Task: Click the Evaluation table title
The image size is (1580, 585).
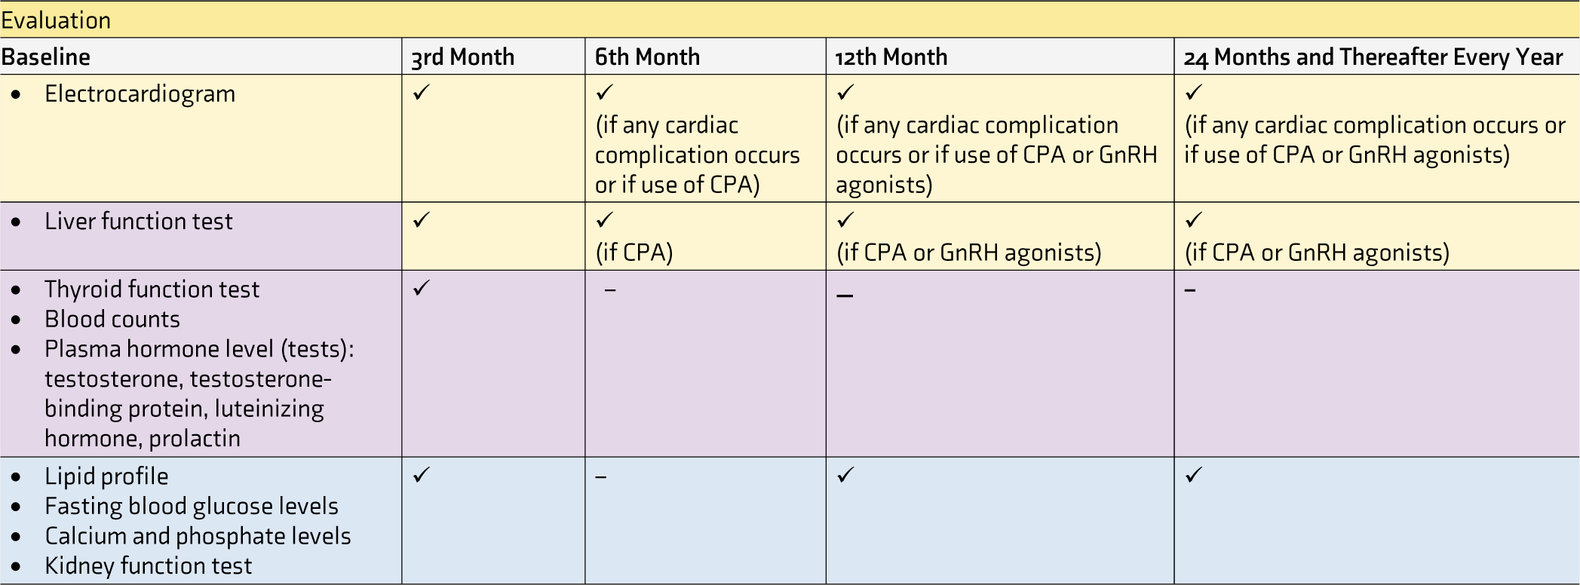Action: [x=56, y=20]
